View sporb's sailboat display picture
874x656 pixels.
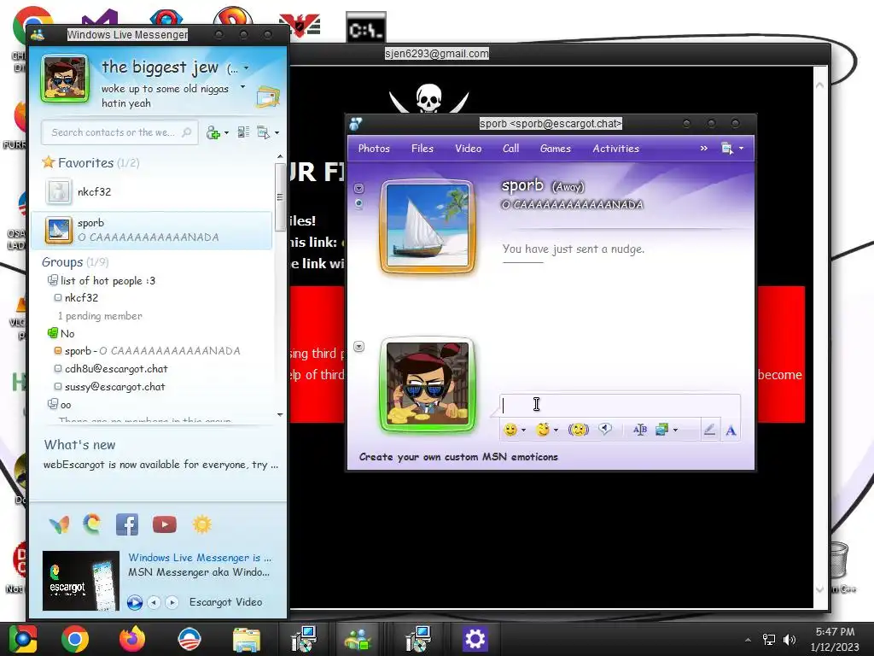pyautogui.click(x=428, y=225)
